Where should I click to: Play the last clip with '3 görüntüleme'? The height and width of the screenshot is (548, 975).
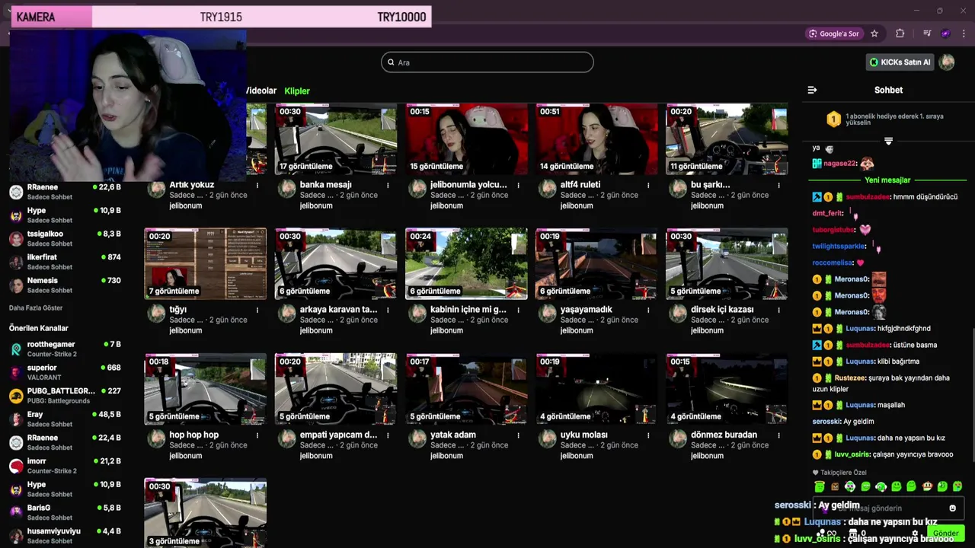pos(206,512)
